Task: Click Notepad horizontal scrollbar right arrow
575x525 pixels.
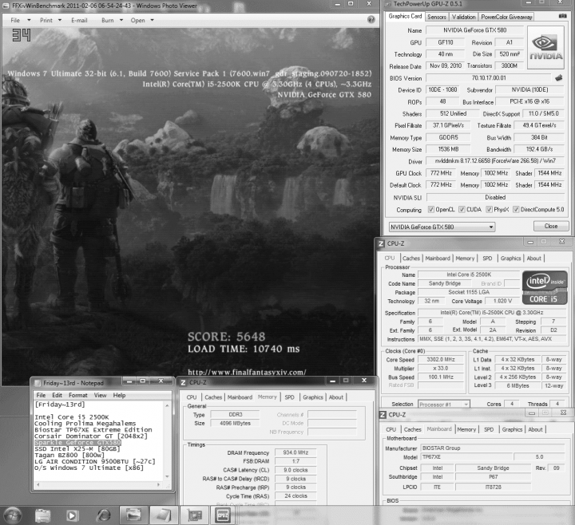Action: click(158, 484)
